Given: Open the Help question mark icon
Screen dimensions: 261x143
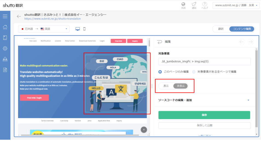Looking at the screenshot, I should click(205, 5).
